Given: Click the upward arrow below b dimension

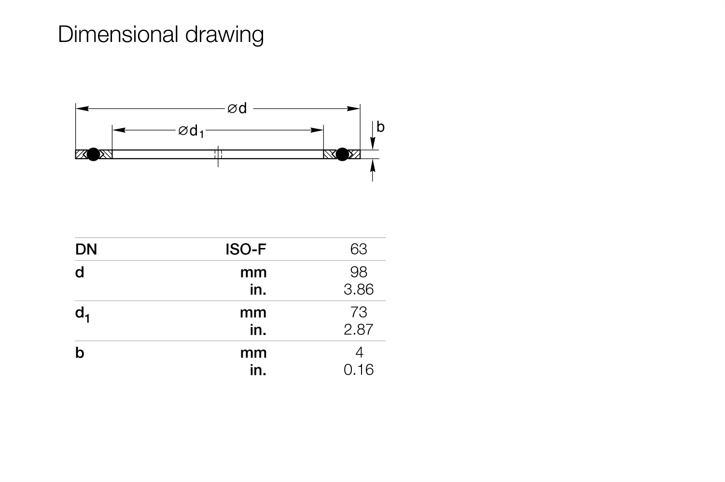Looking at the screenshot, I should coord(372,166).
